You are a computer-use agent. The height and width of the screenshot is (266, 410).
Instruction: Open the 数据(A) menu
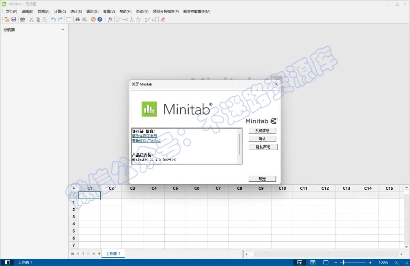[43, 11]
